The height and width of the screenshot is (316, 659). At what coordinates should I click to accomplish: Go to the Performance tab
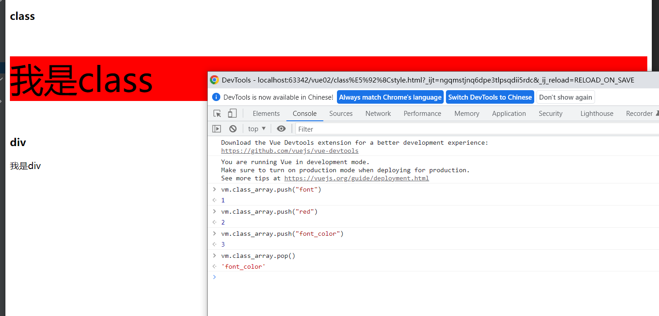point(423,114)
